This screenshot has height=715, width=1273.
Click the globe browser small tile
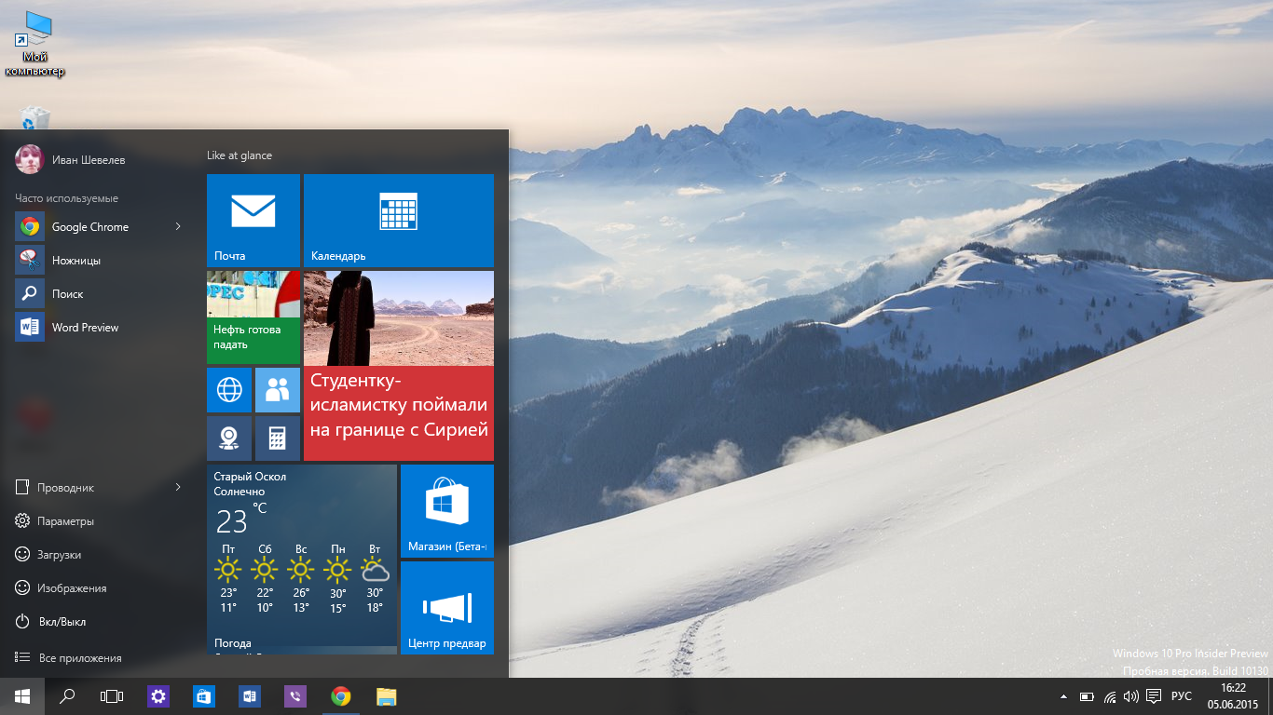[x=229, y=390]
